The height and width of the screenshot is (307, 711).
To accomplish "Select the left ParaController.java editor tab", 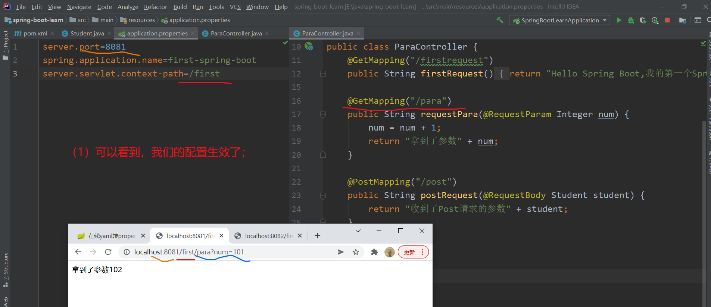I will 236,33.
